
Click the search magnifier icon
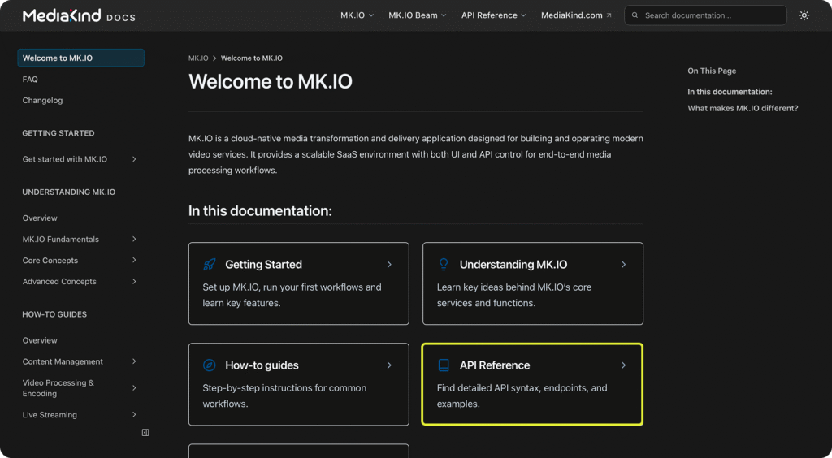click(x=635, y=15)
